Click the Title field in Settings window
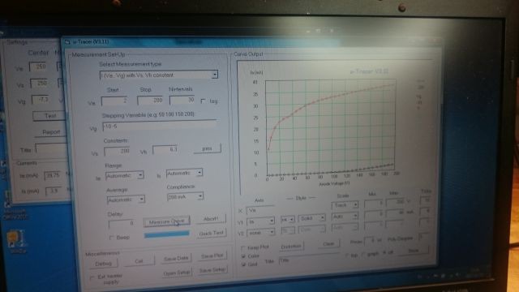The image size is (519, 292). 52,148
